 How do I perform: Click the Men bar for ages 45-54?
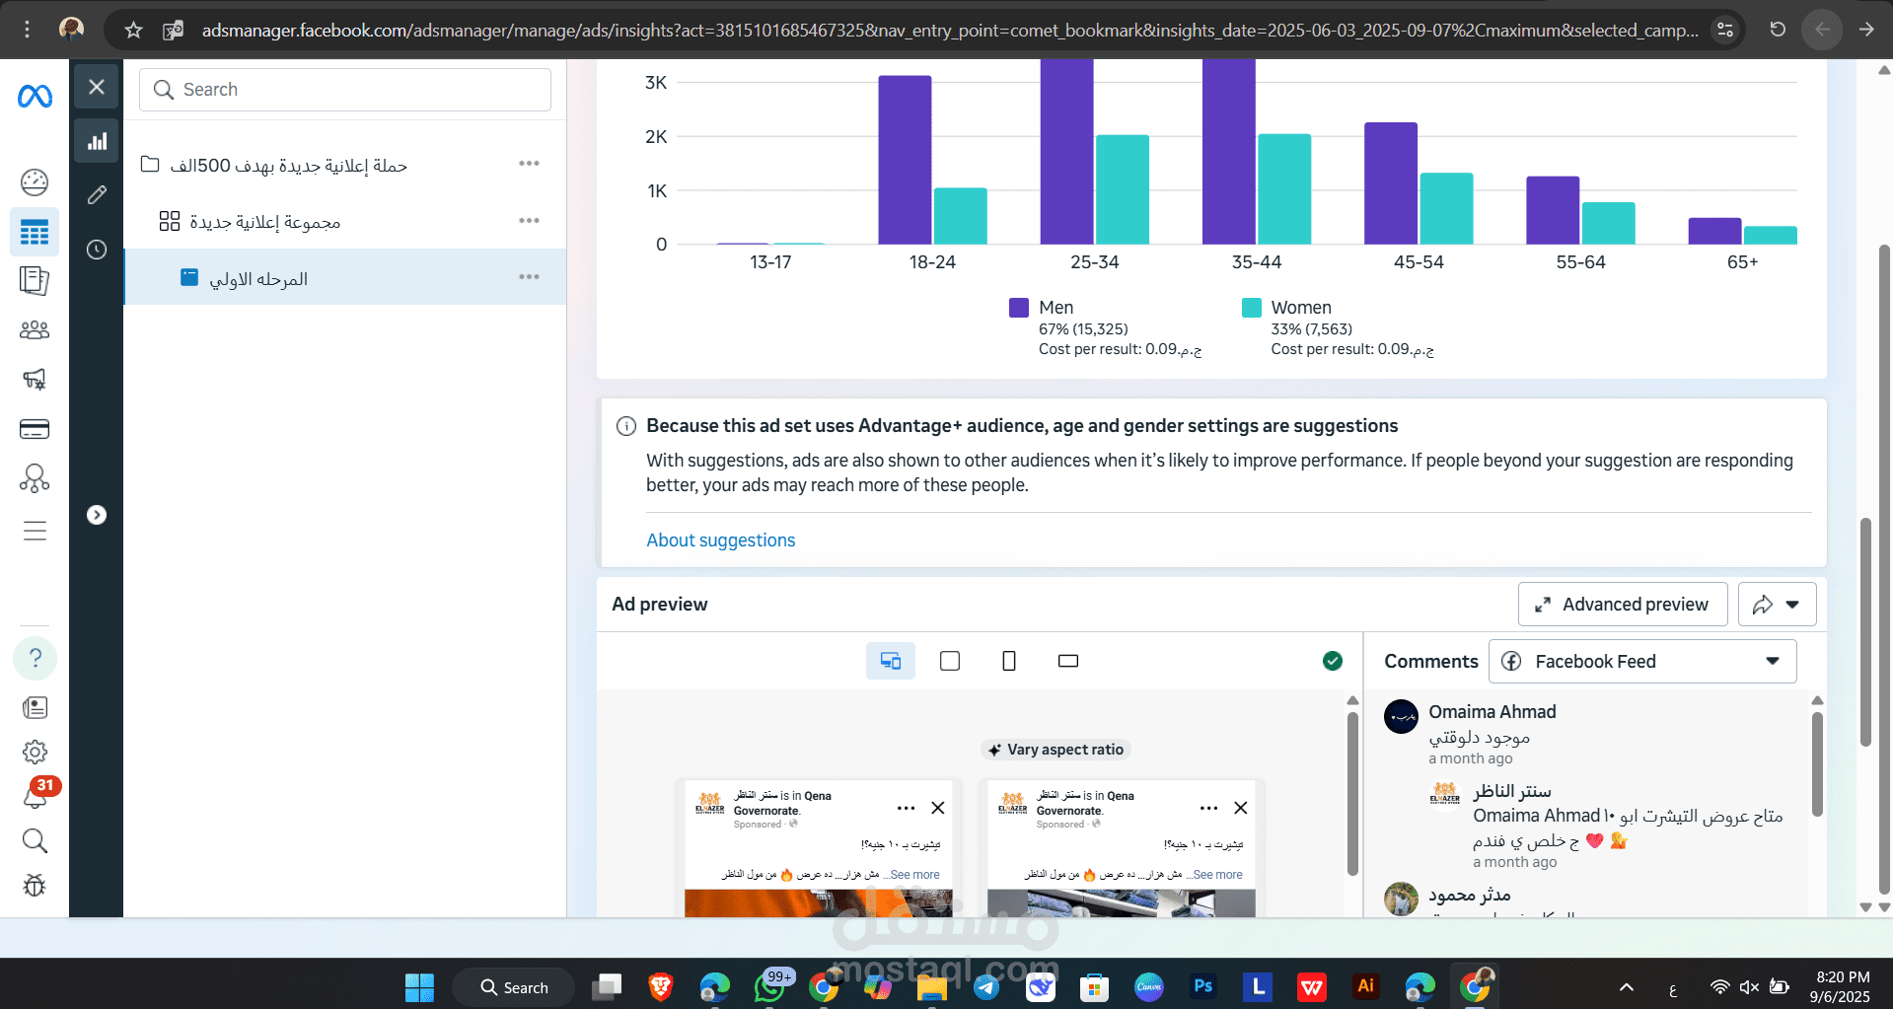pos(1391,183)
